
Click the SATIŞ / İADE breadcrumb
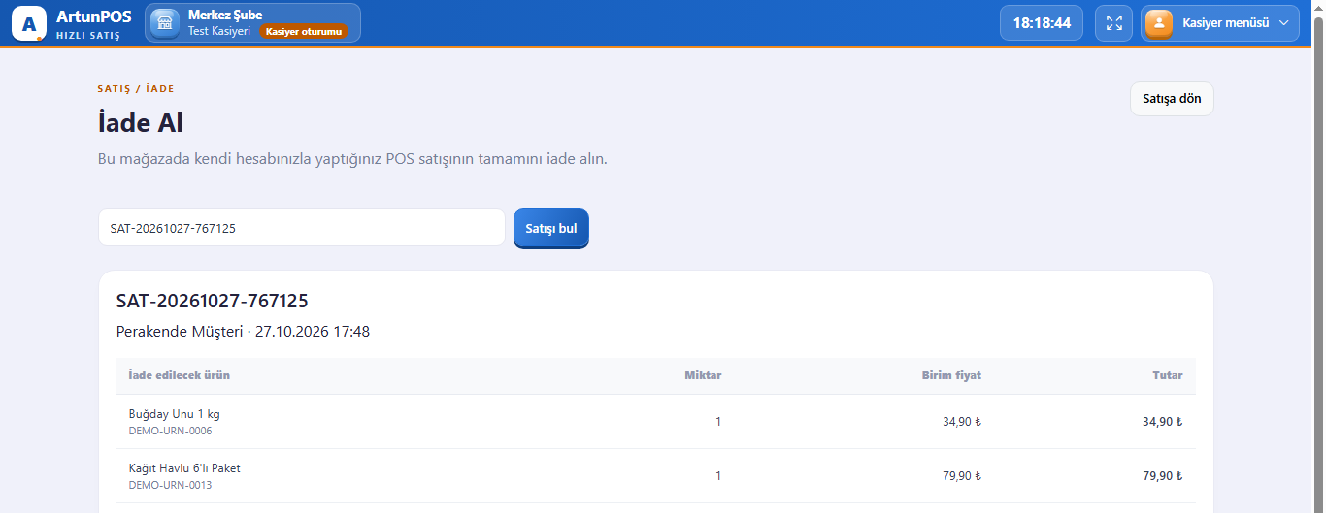click(x=136, y=88)
